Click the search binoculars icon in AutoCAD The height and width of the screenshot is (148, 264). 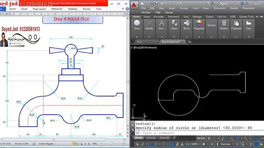212,3
